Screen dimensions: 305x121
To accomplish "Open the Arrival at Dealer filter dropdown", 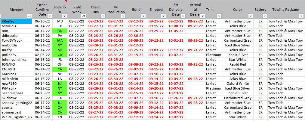I will pyautogui.click(x=202, y=16).
